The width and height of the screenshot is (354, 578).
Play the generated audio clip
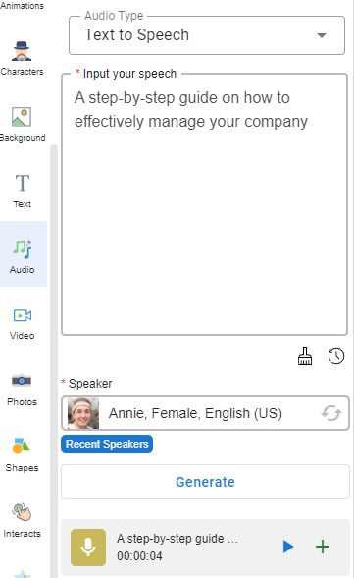[288, 547]
